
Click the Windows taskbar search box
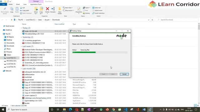(27, 110)
